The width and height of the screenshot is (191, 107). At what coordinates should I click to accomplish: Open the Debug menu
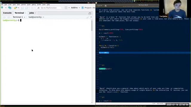(34, 5)
